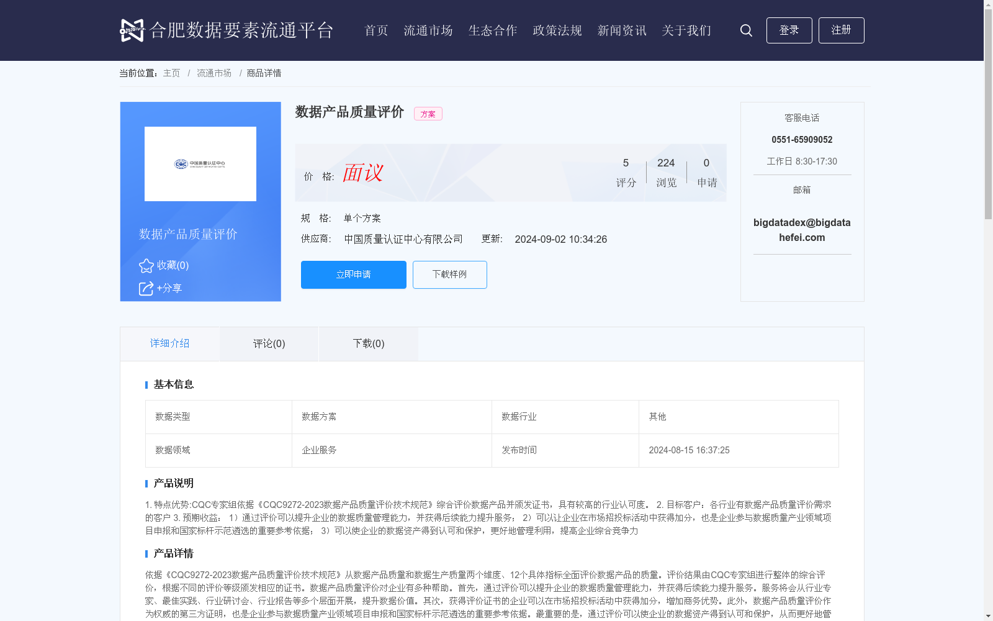993x621 pixels.
Task: Go to 首页 in navigation
Action: (x=376, y=30)
